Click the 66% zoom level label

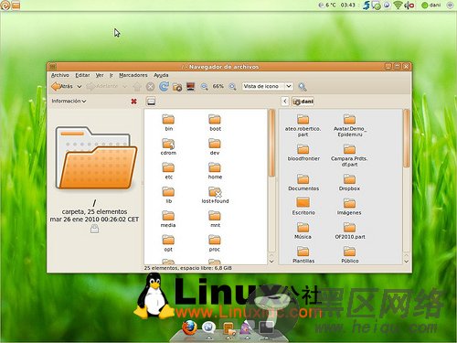pos(218,87)
